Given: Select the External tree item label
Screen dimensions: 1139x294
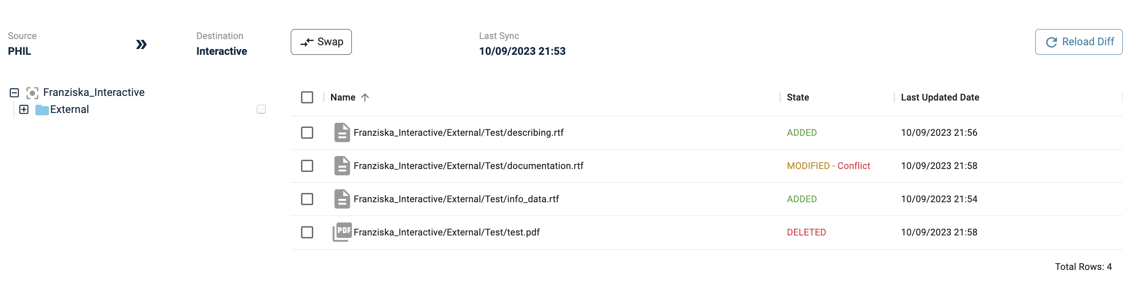Looking at the screenshot, I should click(69, 110).
